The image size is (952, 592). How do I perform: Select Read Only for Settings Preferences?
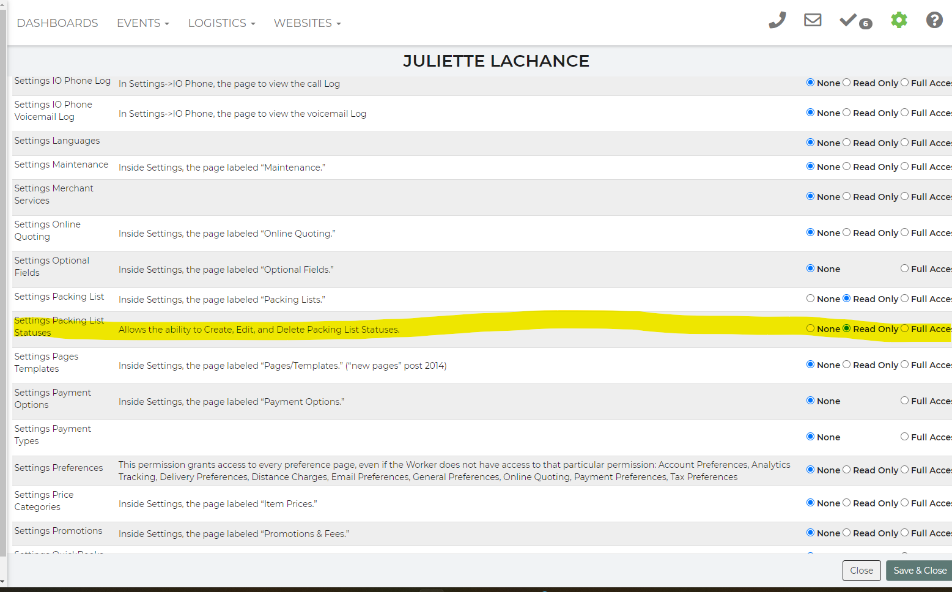tap(847, 470)
